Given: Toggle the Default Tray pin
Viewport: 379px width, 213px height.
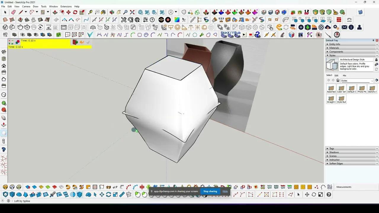Looking at the screenshot, I should (373, 41).
